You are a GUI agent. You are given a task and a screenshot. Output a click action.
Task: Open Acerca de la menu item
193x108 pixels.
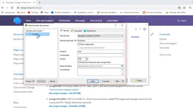tap(96, 21)
